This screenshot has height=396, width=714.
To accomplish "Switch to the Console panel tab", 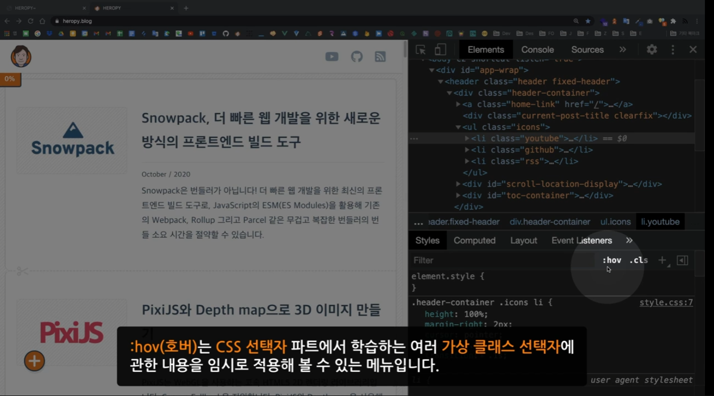I will click(538, 49).
